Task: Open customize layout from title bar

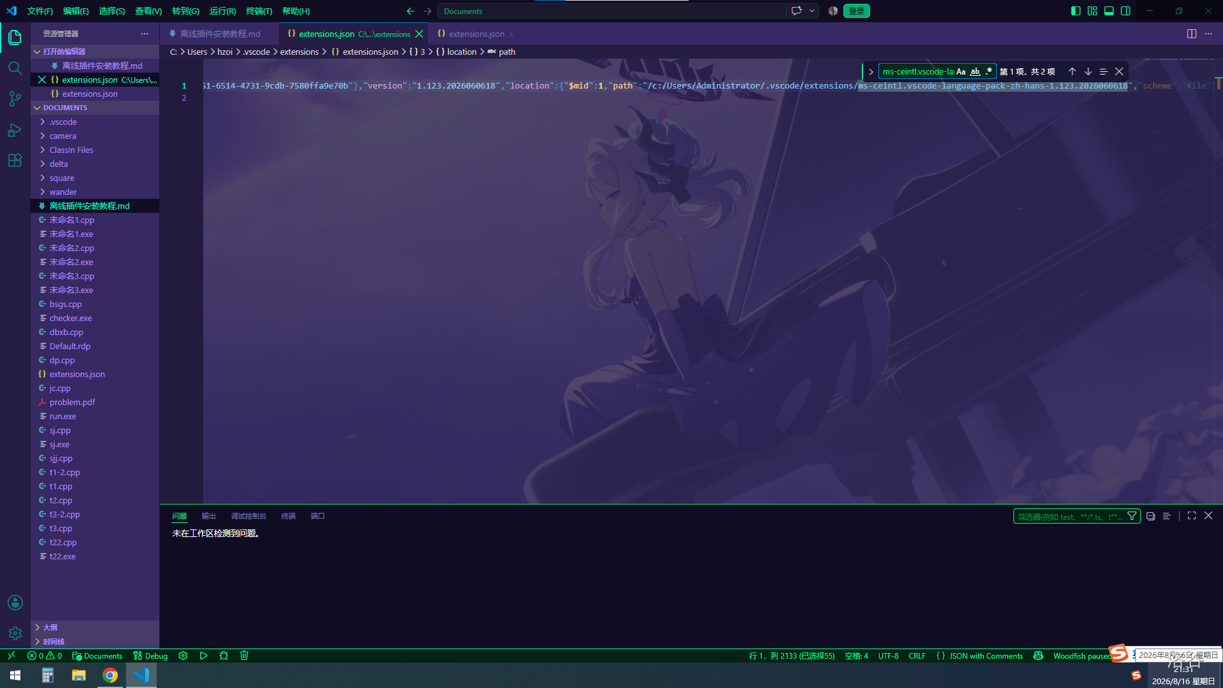Action: tap(1092, 11)
